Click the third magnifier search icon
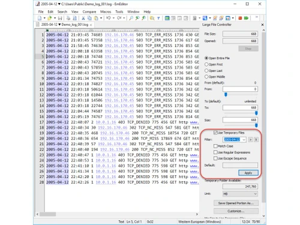Viewport: 300px width, 225px height. [143, 18]
